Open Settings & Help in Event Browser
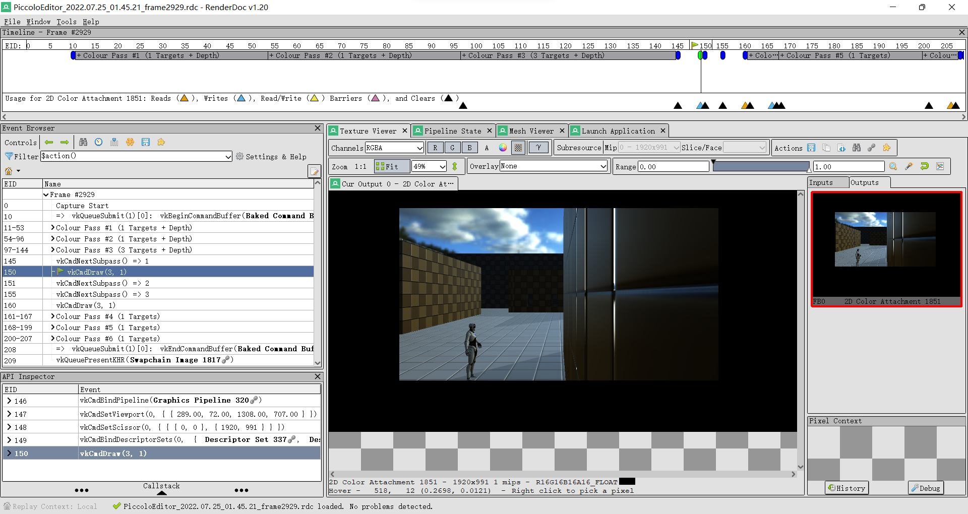Image resolution: width=968 pixels, height=514 pixels. (271, 157)
